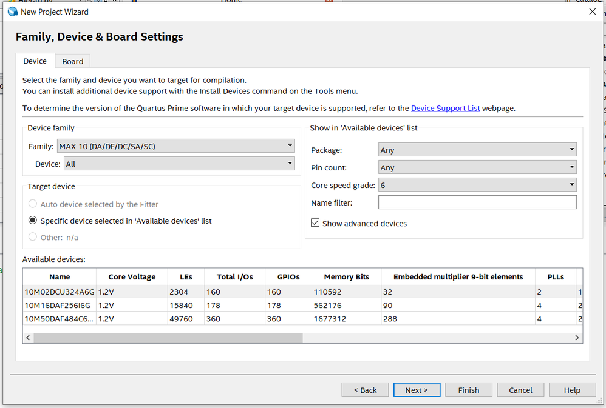
Task: Select Specific device in Available devices radio
Action: point(33,221)
